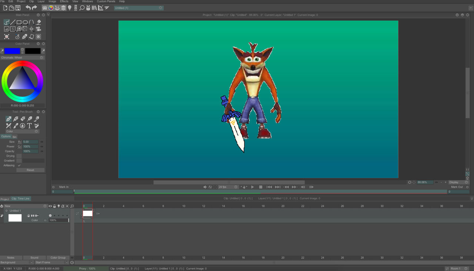
Task: Open the layers stack panel icon
Action: pos(63,8)
